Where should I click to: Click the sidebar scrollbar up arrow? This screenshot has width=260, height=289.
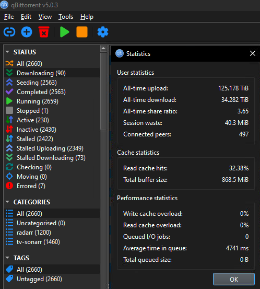[103, 49]
